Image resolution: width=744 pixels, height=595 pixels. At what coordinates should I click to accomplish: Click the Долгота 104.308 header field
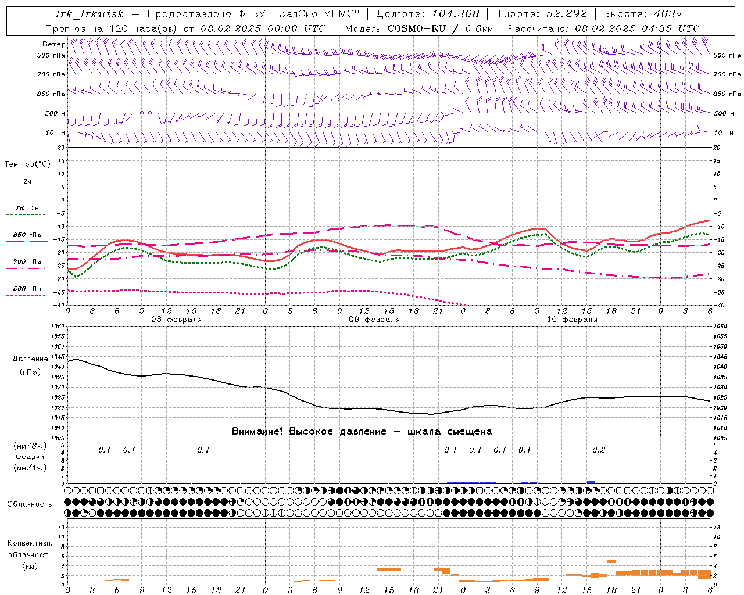[x=428, y=14]
